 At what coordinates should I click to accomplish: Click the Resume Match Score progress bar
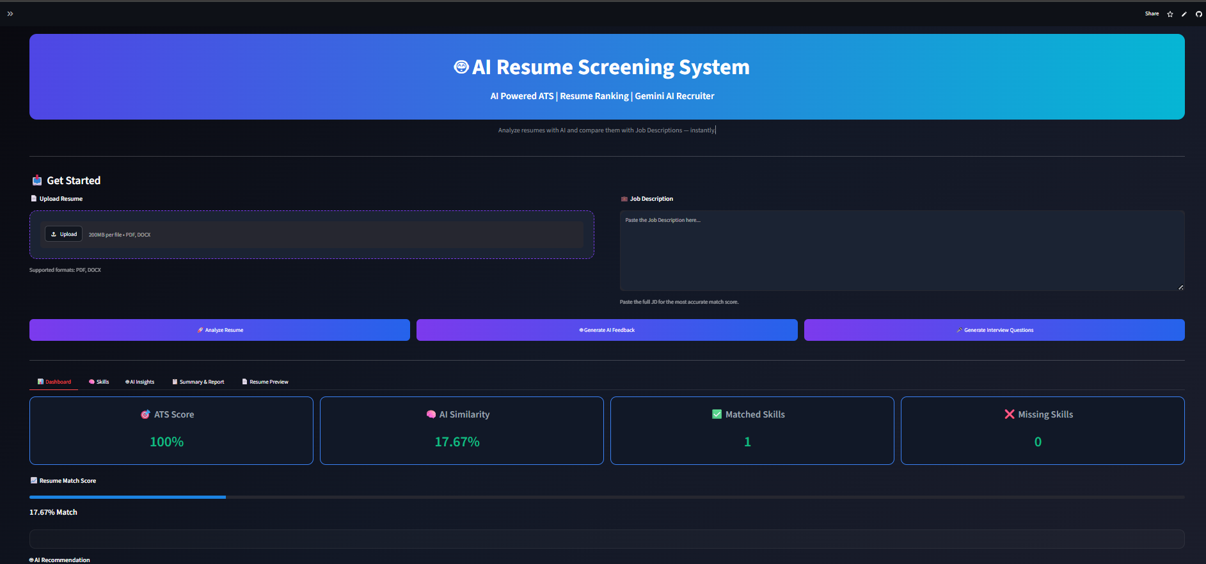tap(607, 497)
